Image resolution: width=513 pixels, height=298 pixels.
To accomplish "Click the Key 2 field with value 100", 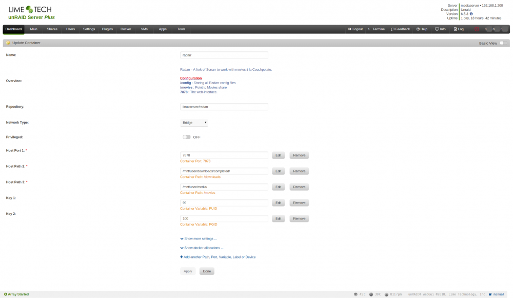I will coord(224,218).
